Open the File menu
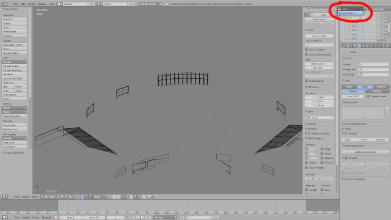This screenshot has height=220, width=391. [16, 4]
